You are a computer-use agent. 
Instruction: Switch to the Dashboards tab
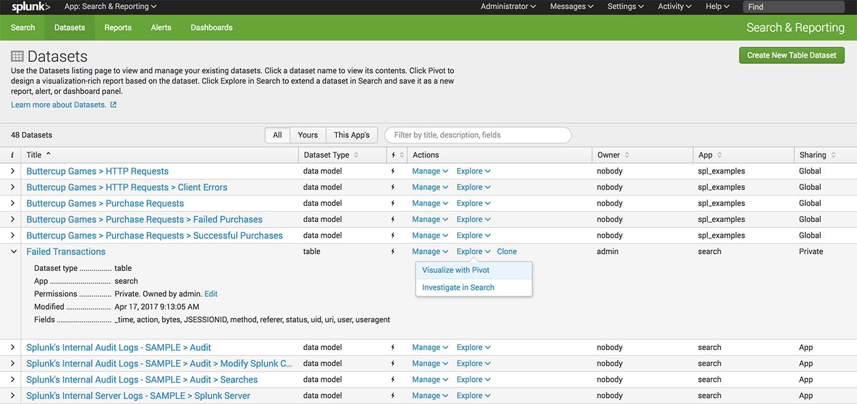point(211,28)
